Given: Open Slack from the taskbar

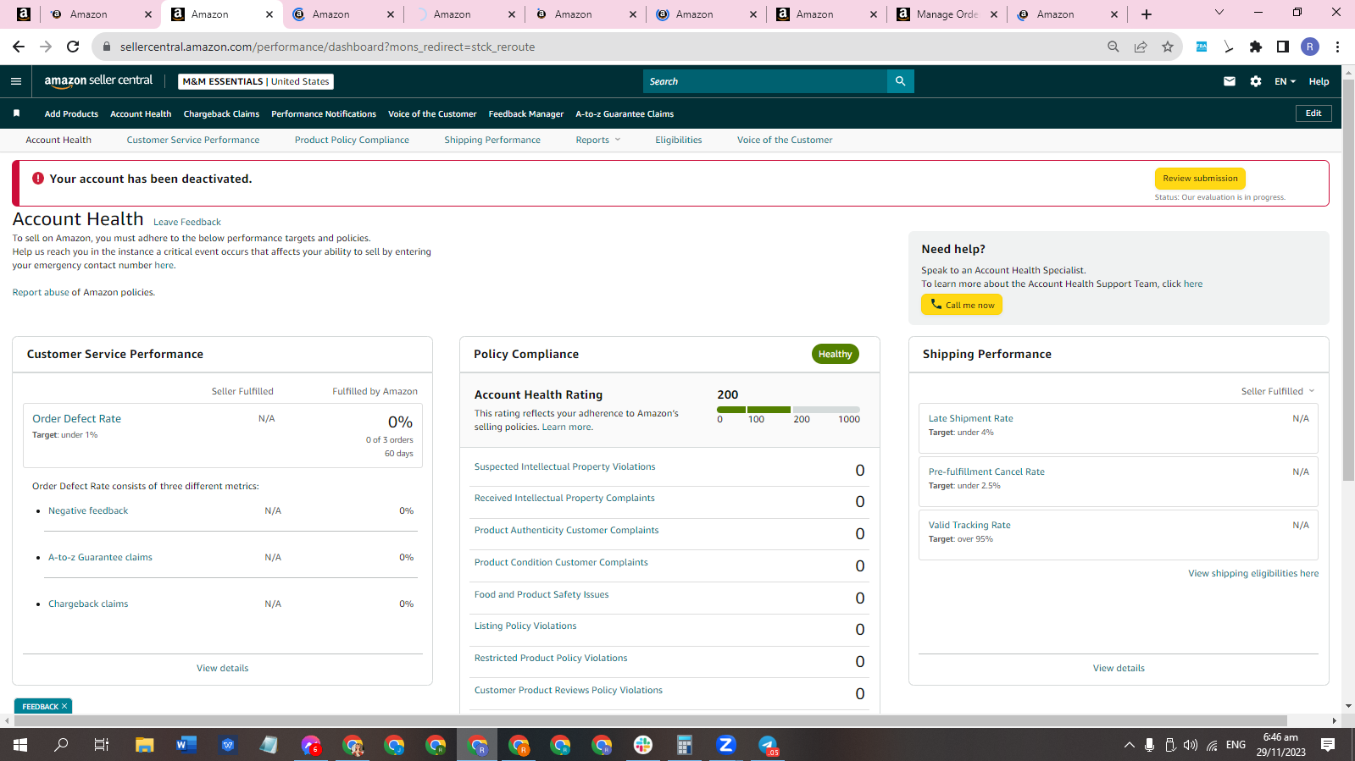Looking at the screenshot, I should (643, 745).
